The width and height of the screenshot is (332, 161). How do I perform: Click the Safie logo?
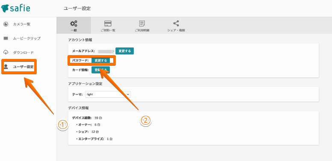click(15, 8)
